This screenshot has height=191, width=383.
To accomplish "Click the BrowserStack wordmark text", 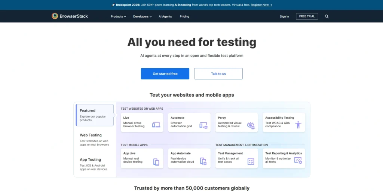I will click(74, 16).
